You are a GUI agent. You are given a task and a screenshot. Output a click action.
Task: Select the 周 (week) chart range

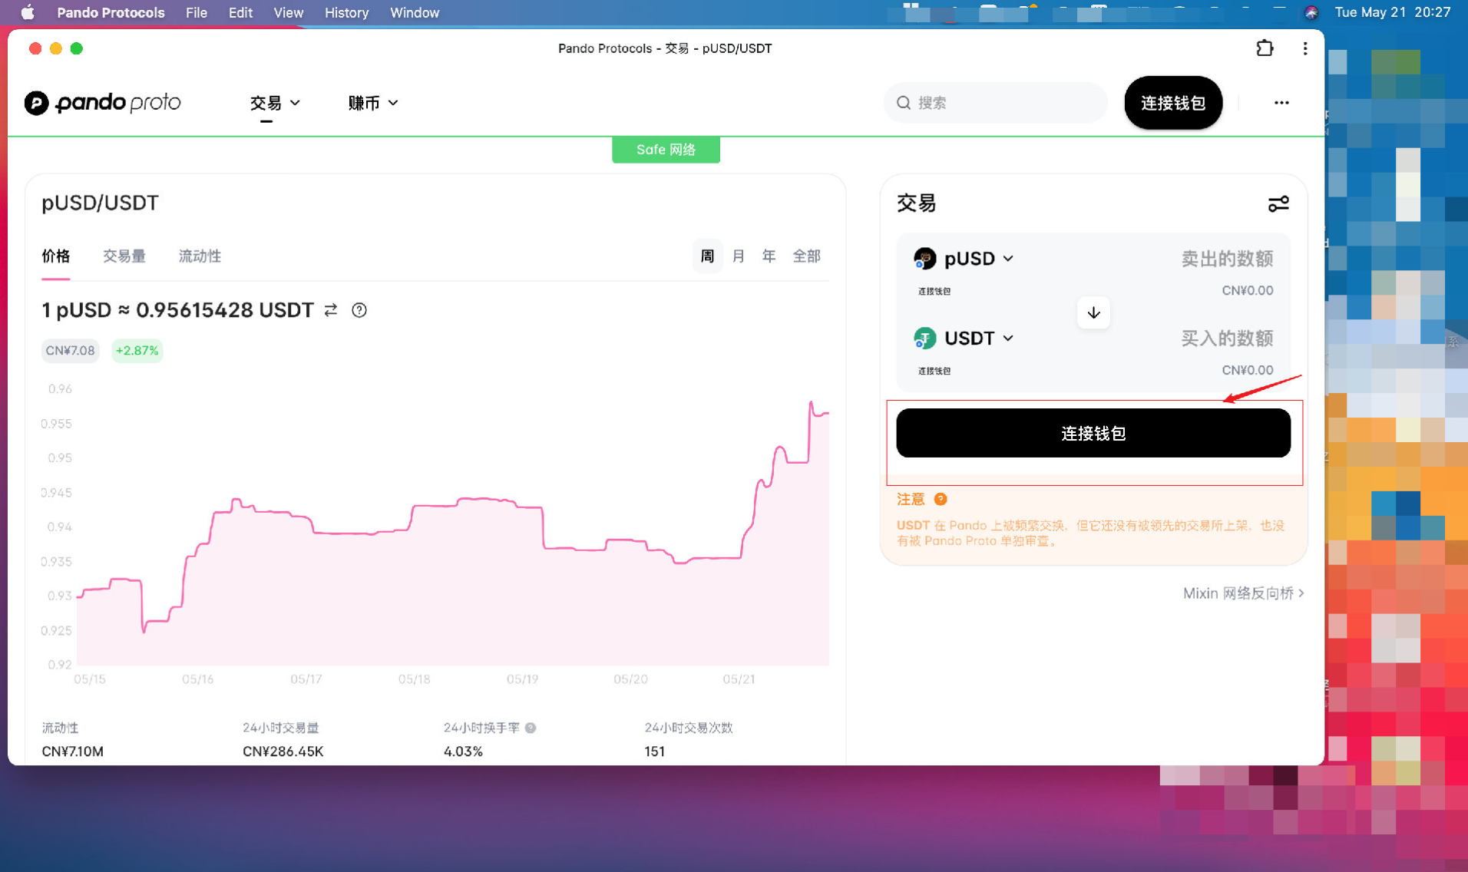pos(707,256)
